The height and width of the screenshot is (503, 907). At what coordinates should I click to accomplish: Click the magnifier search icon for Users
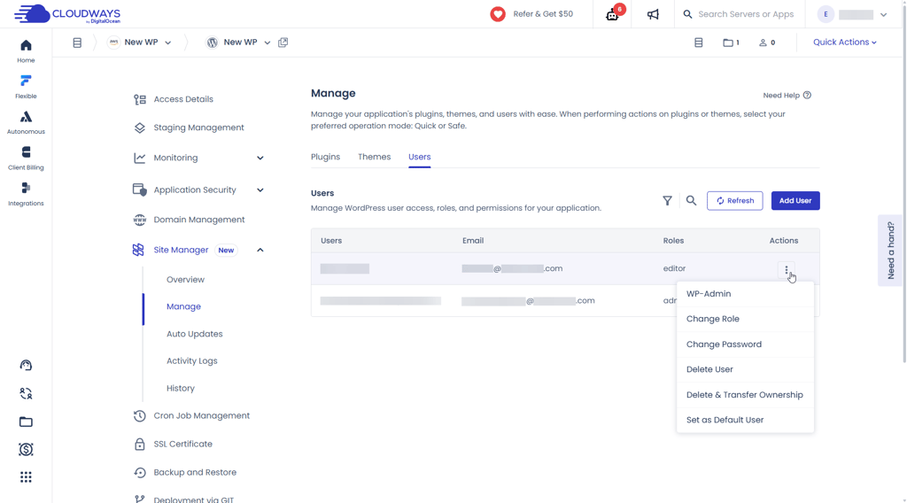(691, 201)
